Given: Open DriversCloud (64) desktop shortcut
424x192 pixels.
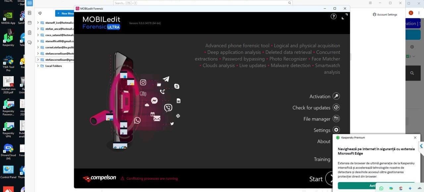Looking at the screenshot, I should [8, 152].
